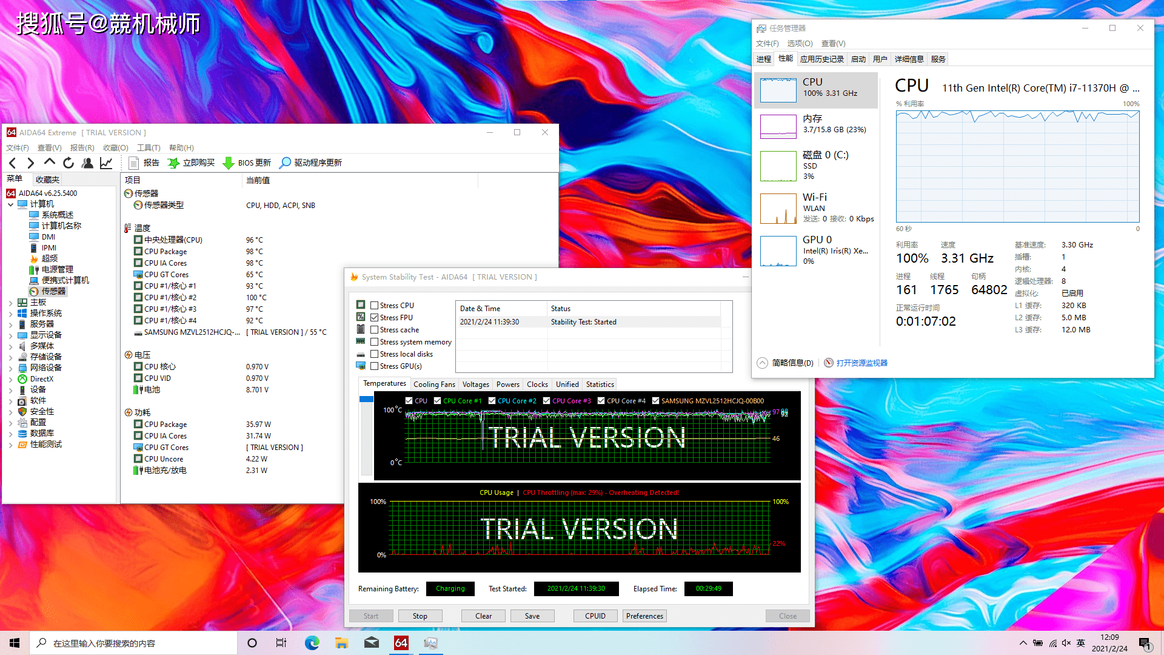Screen dimensions: 1164x655
Task: Click the Stop button
Action: coord(420,616)
